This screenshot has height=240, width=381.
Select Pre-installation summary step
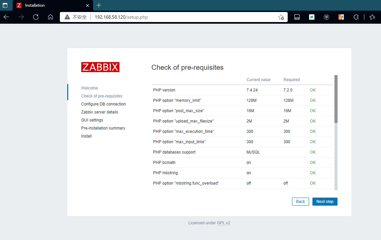click(x=103, y=128)
